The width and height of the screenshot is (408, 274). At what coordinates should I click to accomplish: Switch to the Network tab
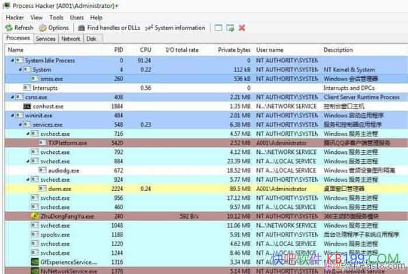71,38
